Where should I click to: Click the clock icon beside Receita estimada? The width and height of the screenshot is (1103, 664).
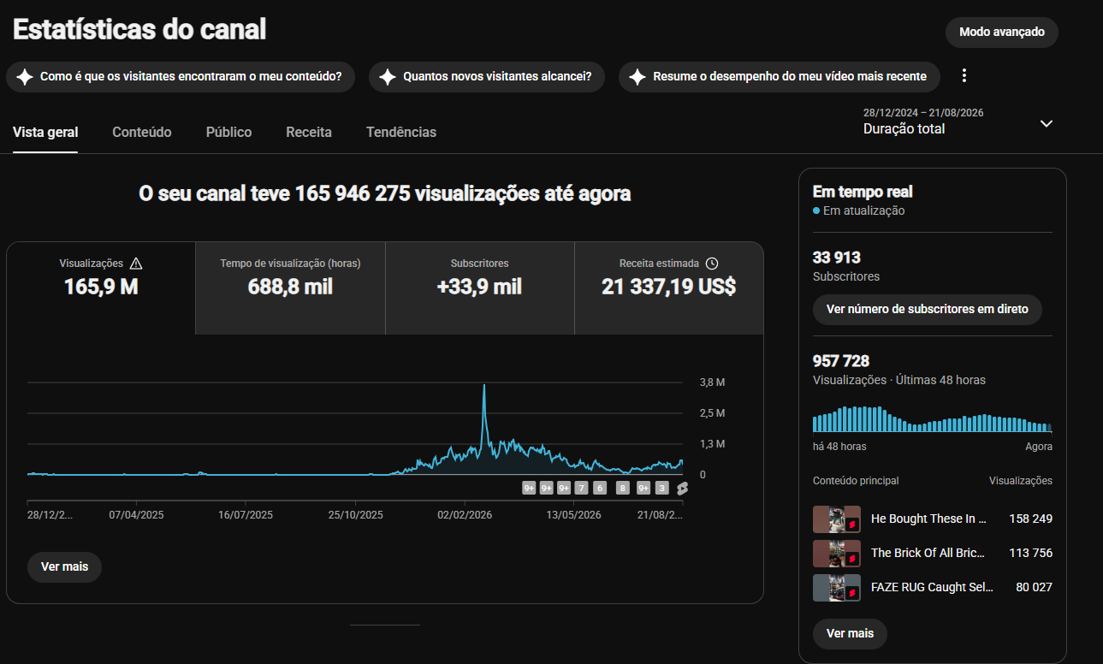click(712, 264)
